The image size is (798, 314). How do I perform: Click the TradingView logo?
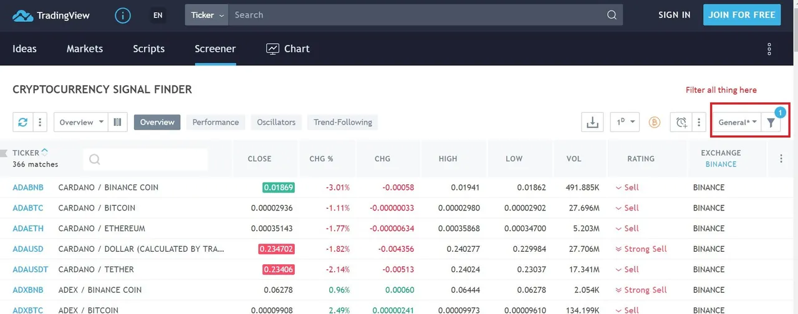(50, 15)
